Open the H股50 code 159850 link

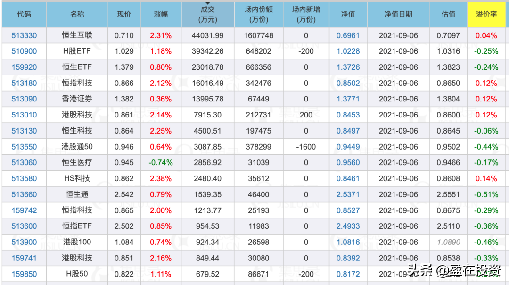tap(24, 274)
